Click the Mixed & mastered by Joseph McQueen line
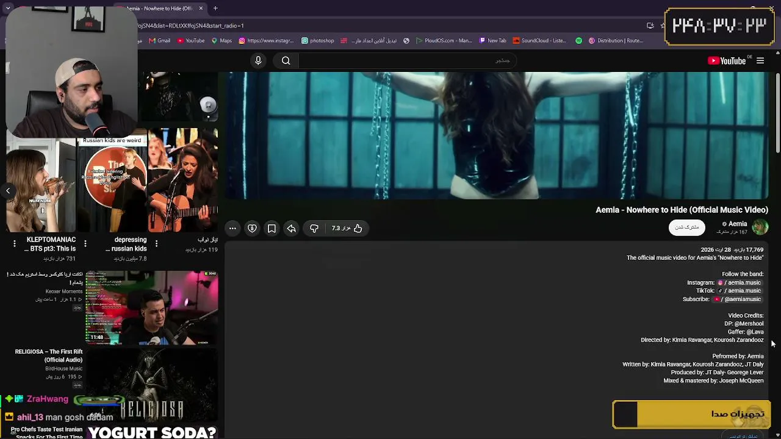Screen dimensions: 781x439 point(713,381)
